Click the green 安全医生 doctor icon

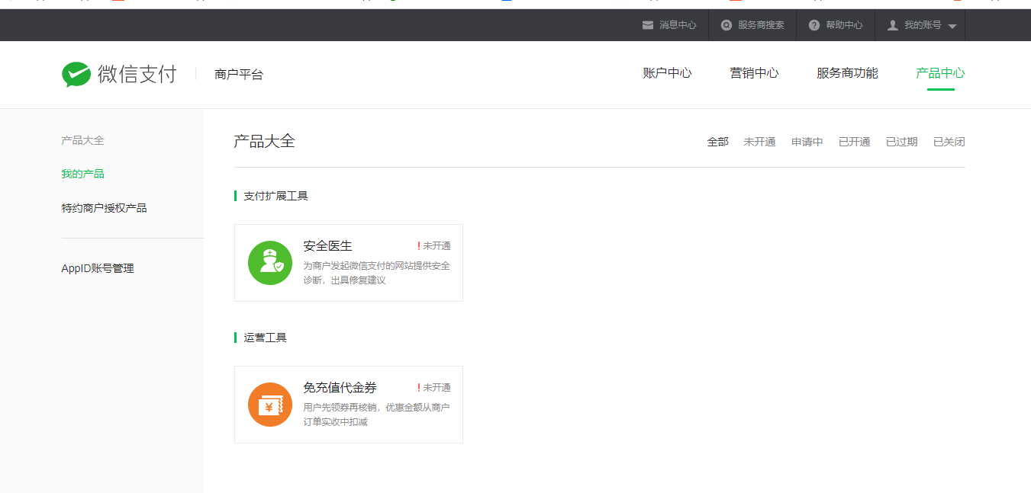[x=270, y=263]
